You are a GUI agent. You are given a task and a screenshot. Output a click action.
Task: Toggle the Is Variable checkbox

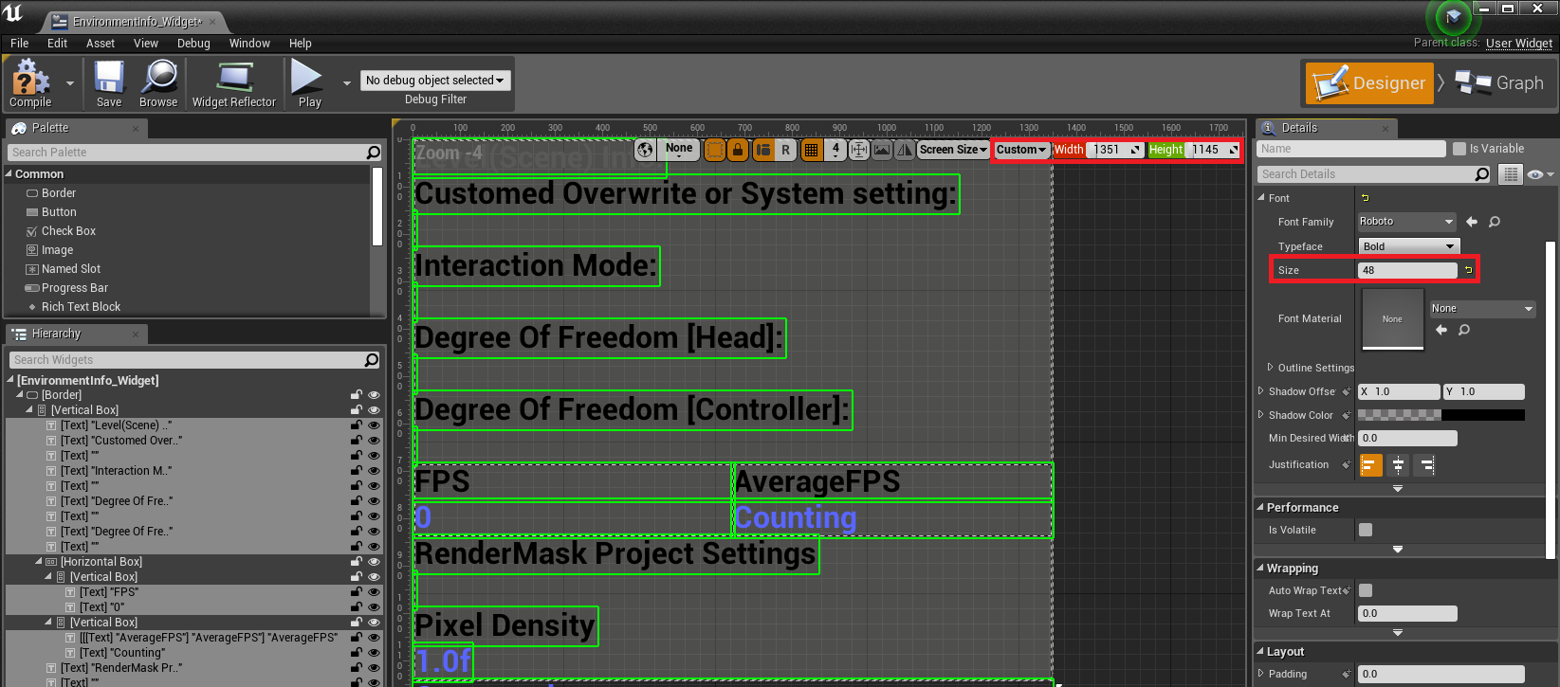(1459, 149)
